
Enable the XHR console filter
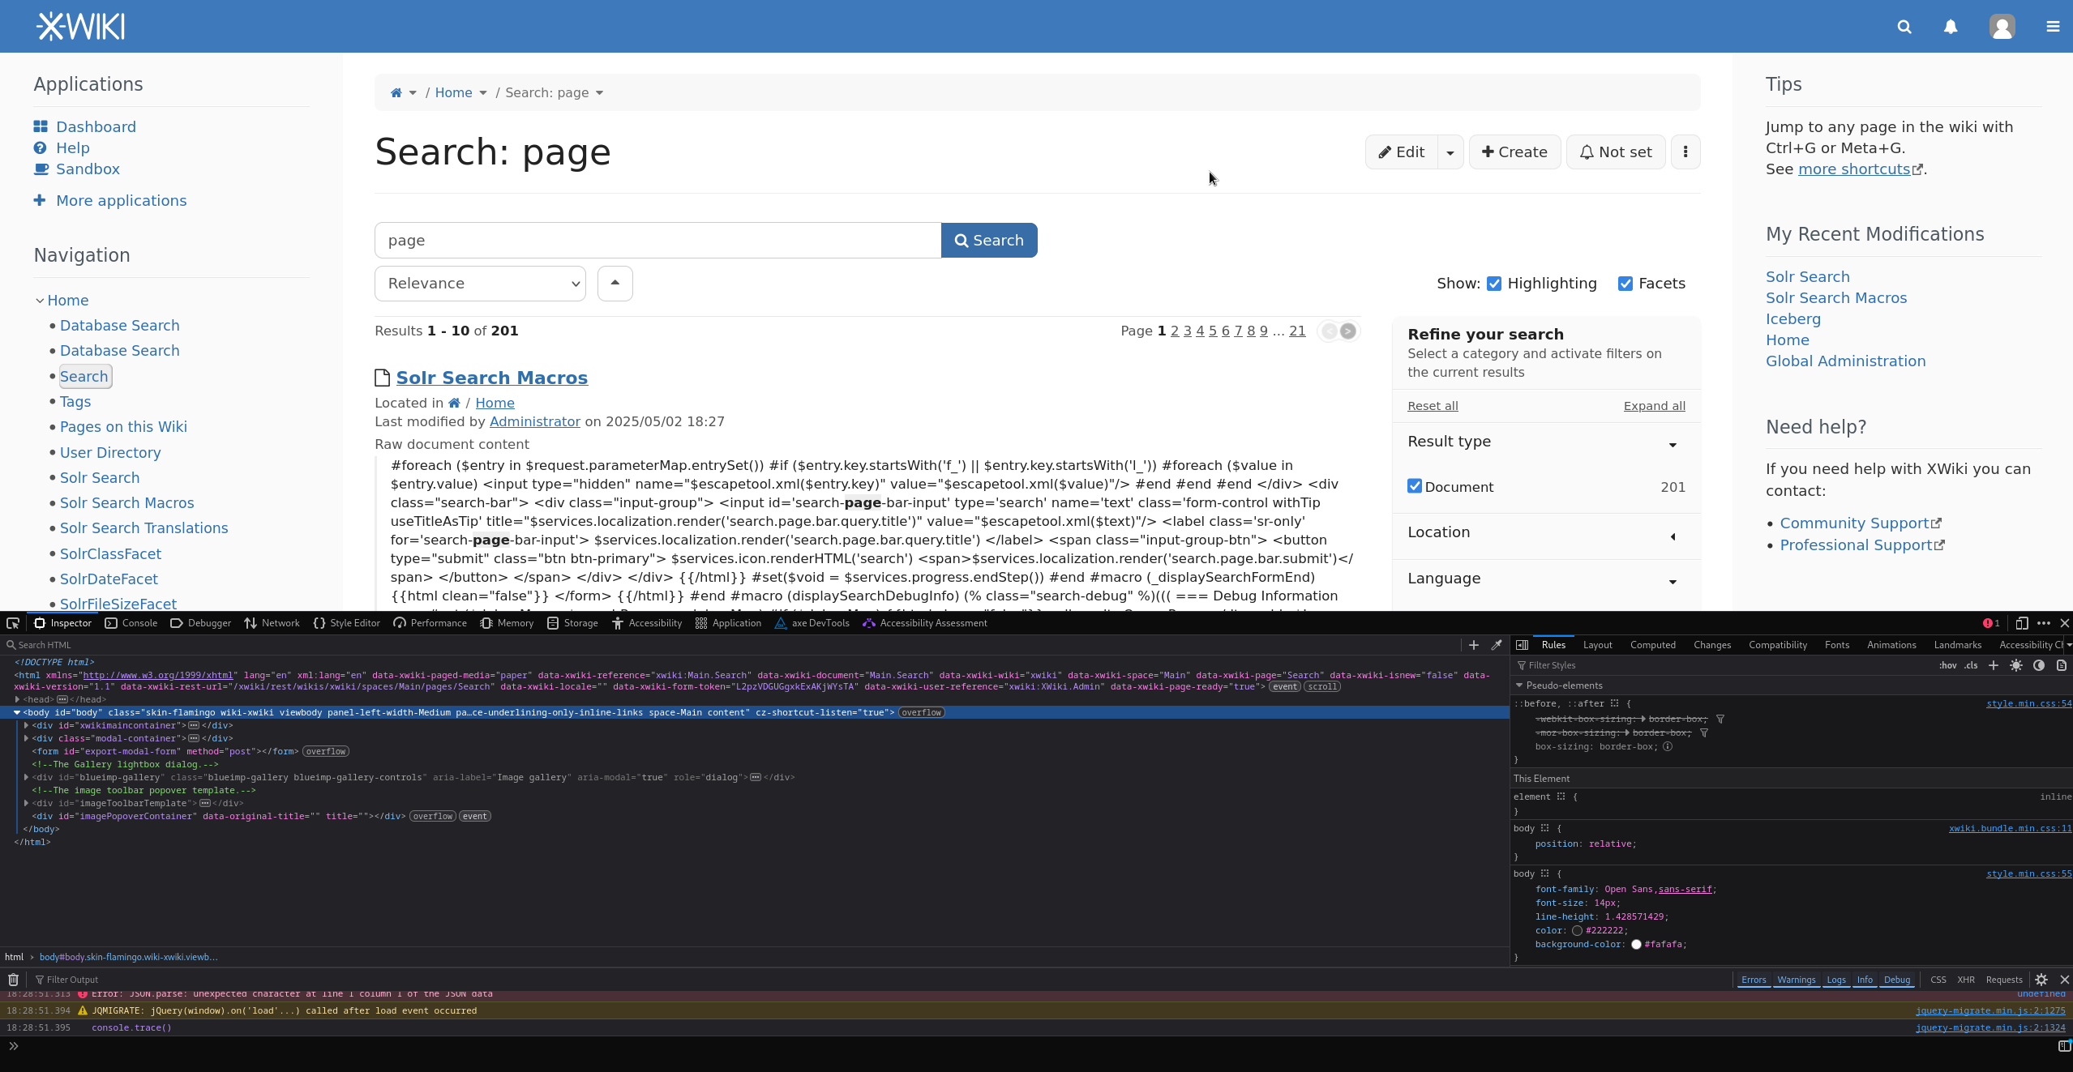pyautogui.click(x=1966, y=980)
